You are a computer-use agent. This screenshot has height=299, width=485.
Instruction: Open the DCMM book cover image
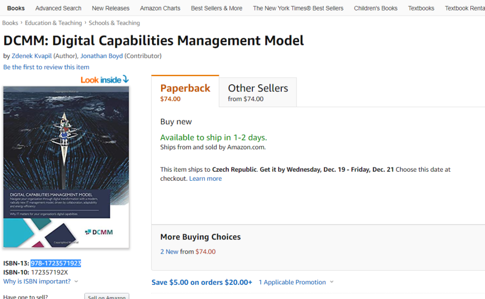click(66, 167)
